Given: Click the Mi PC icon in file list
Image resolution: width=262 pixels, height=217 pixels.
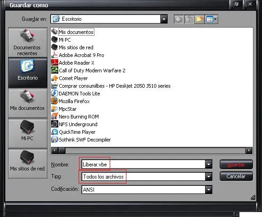Looking at the screenshot, I should (x=55, y=40).
